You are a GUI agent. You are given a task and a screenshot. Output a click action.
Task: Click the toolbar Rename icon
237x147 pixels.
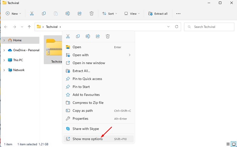pyautogui.click(x=68, y=14)
